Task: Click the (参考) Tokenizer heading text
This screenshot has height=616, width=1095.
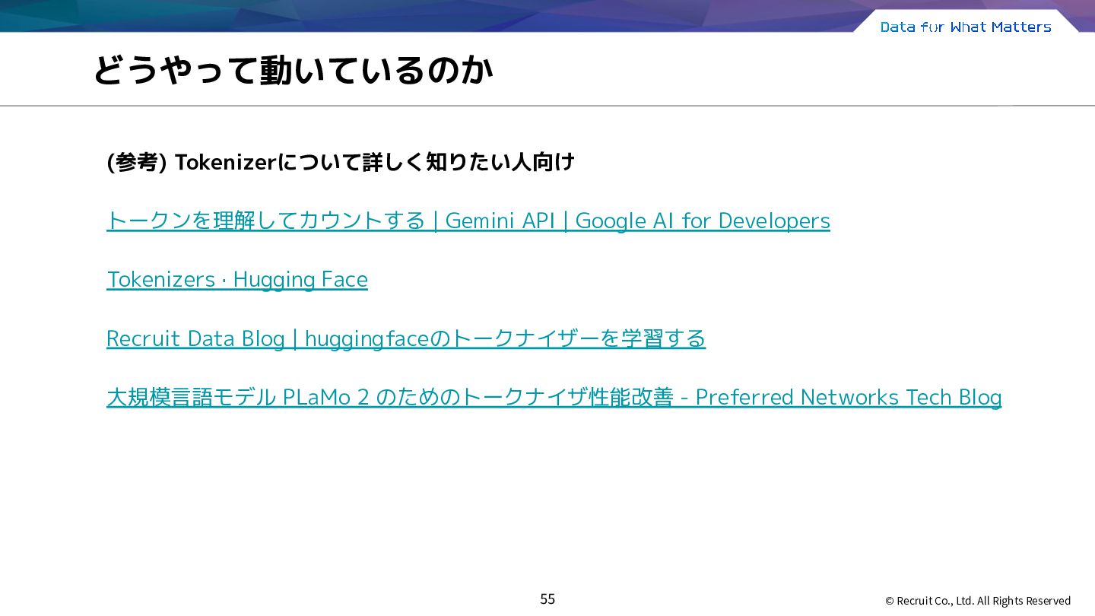Action: (x=341, y=162)
